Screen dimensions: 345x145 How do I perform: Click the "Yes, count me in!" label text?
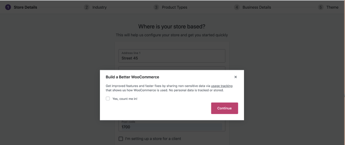(125, 99)
